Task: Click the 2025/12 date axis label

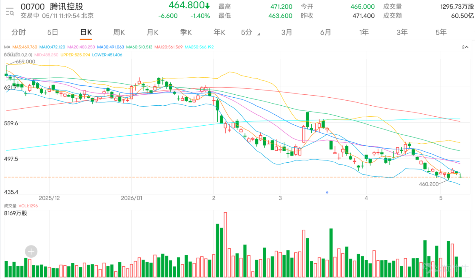Action: 49,198
